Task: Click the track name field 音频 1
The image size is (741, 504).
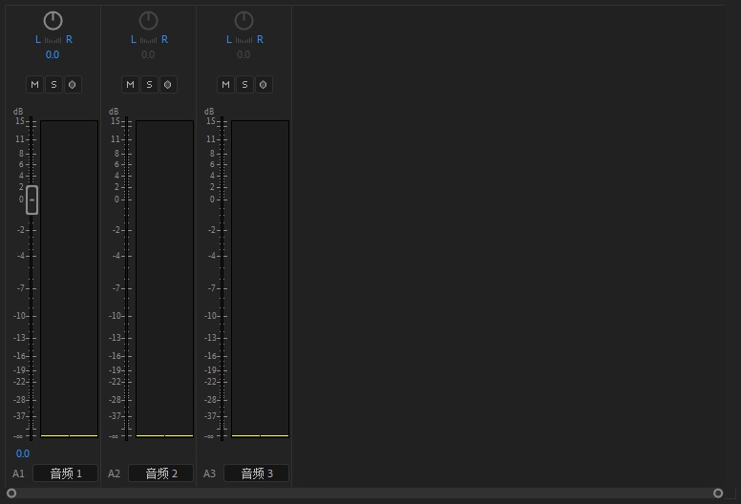Action: [66, 473]
